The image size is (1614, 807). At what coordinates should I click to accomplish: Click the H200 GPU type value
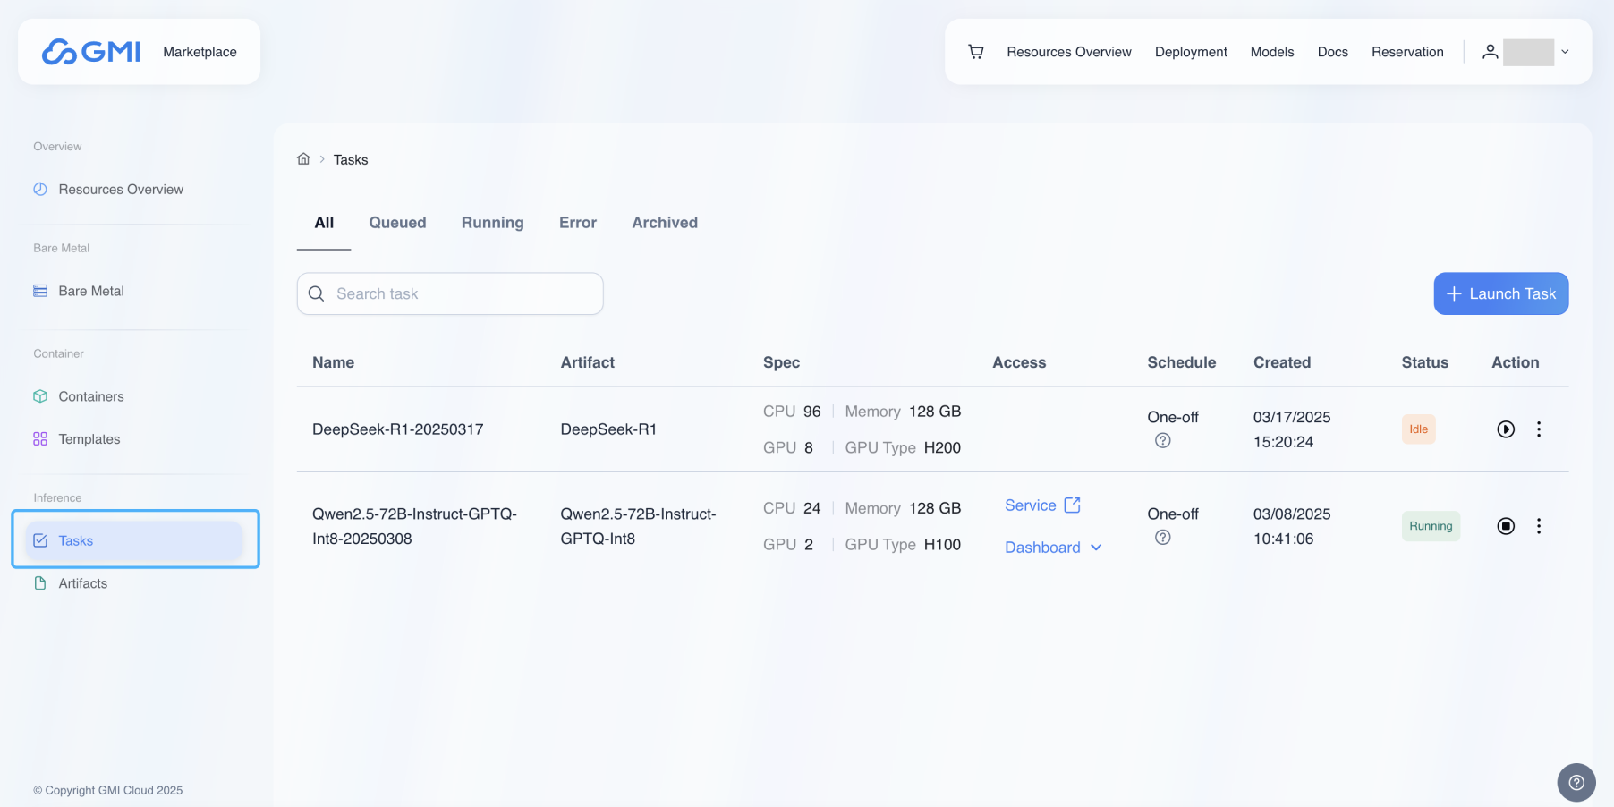coord(942,447)
